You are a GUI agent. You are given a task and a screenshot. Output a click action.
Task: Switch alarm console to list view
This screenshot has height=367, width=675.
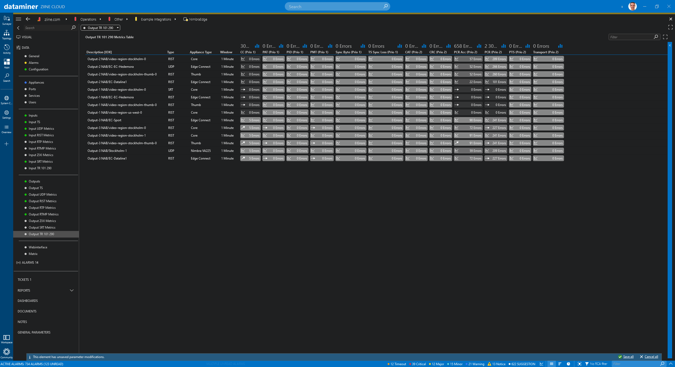pos(551,364)
